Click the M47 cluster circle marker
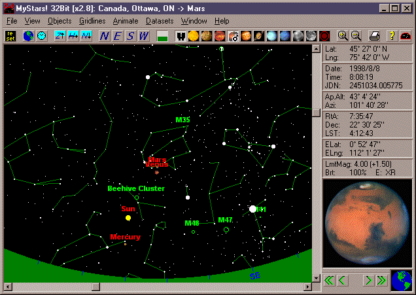 tap(226, 230)
